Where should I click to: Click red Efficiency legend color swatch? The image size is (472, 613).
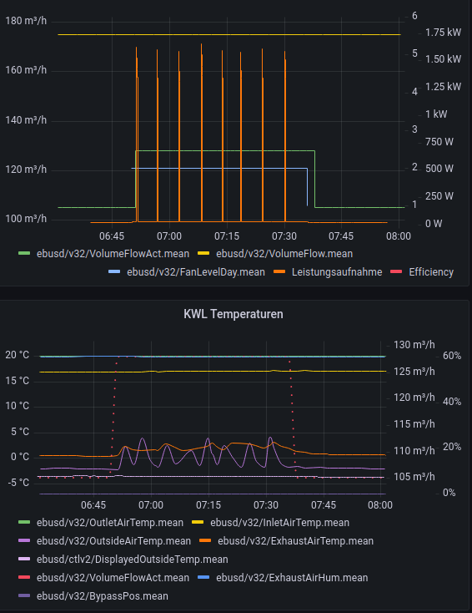(396, 272)
